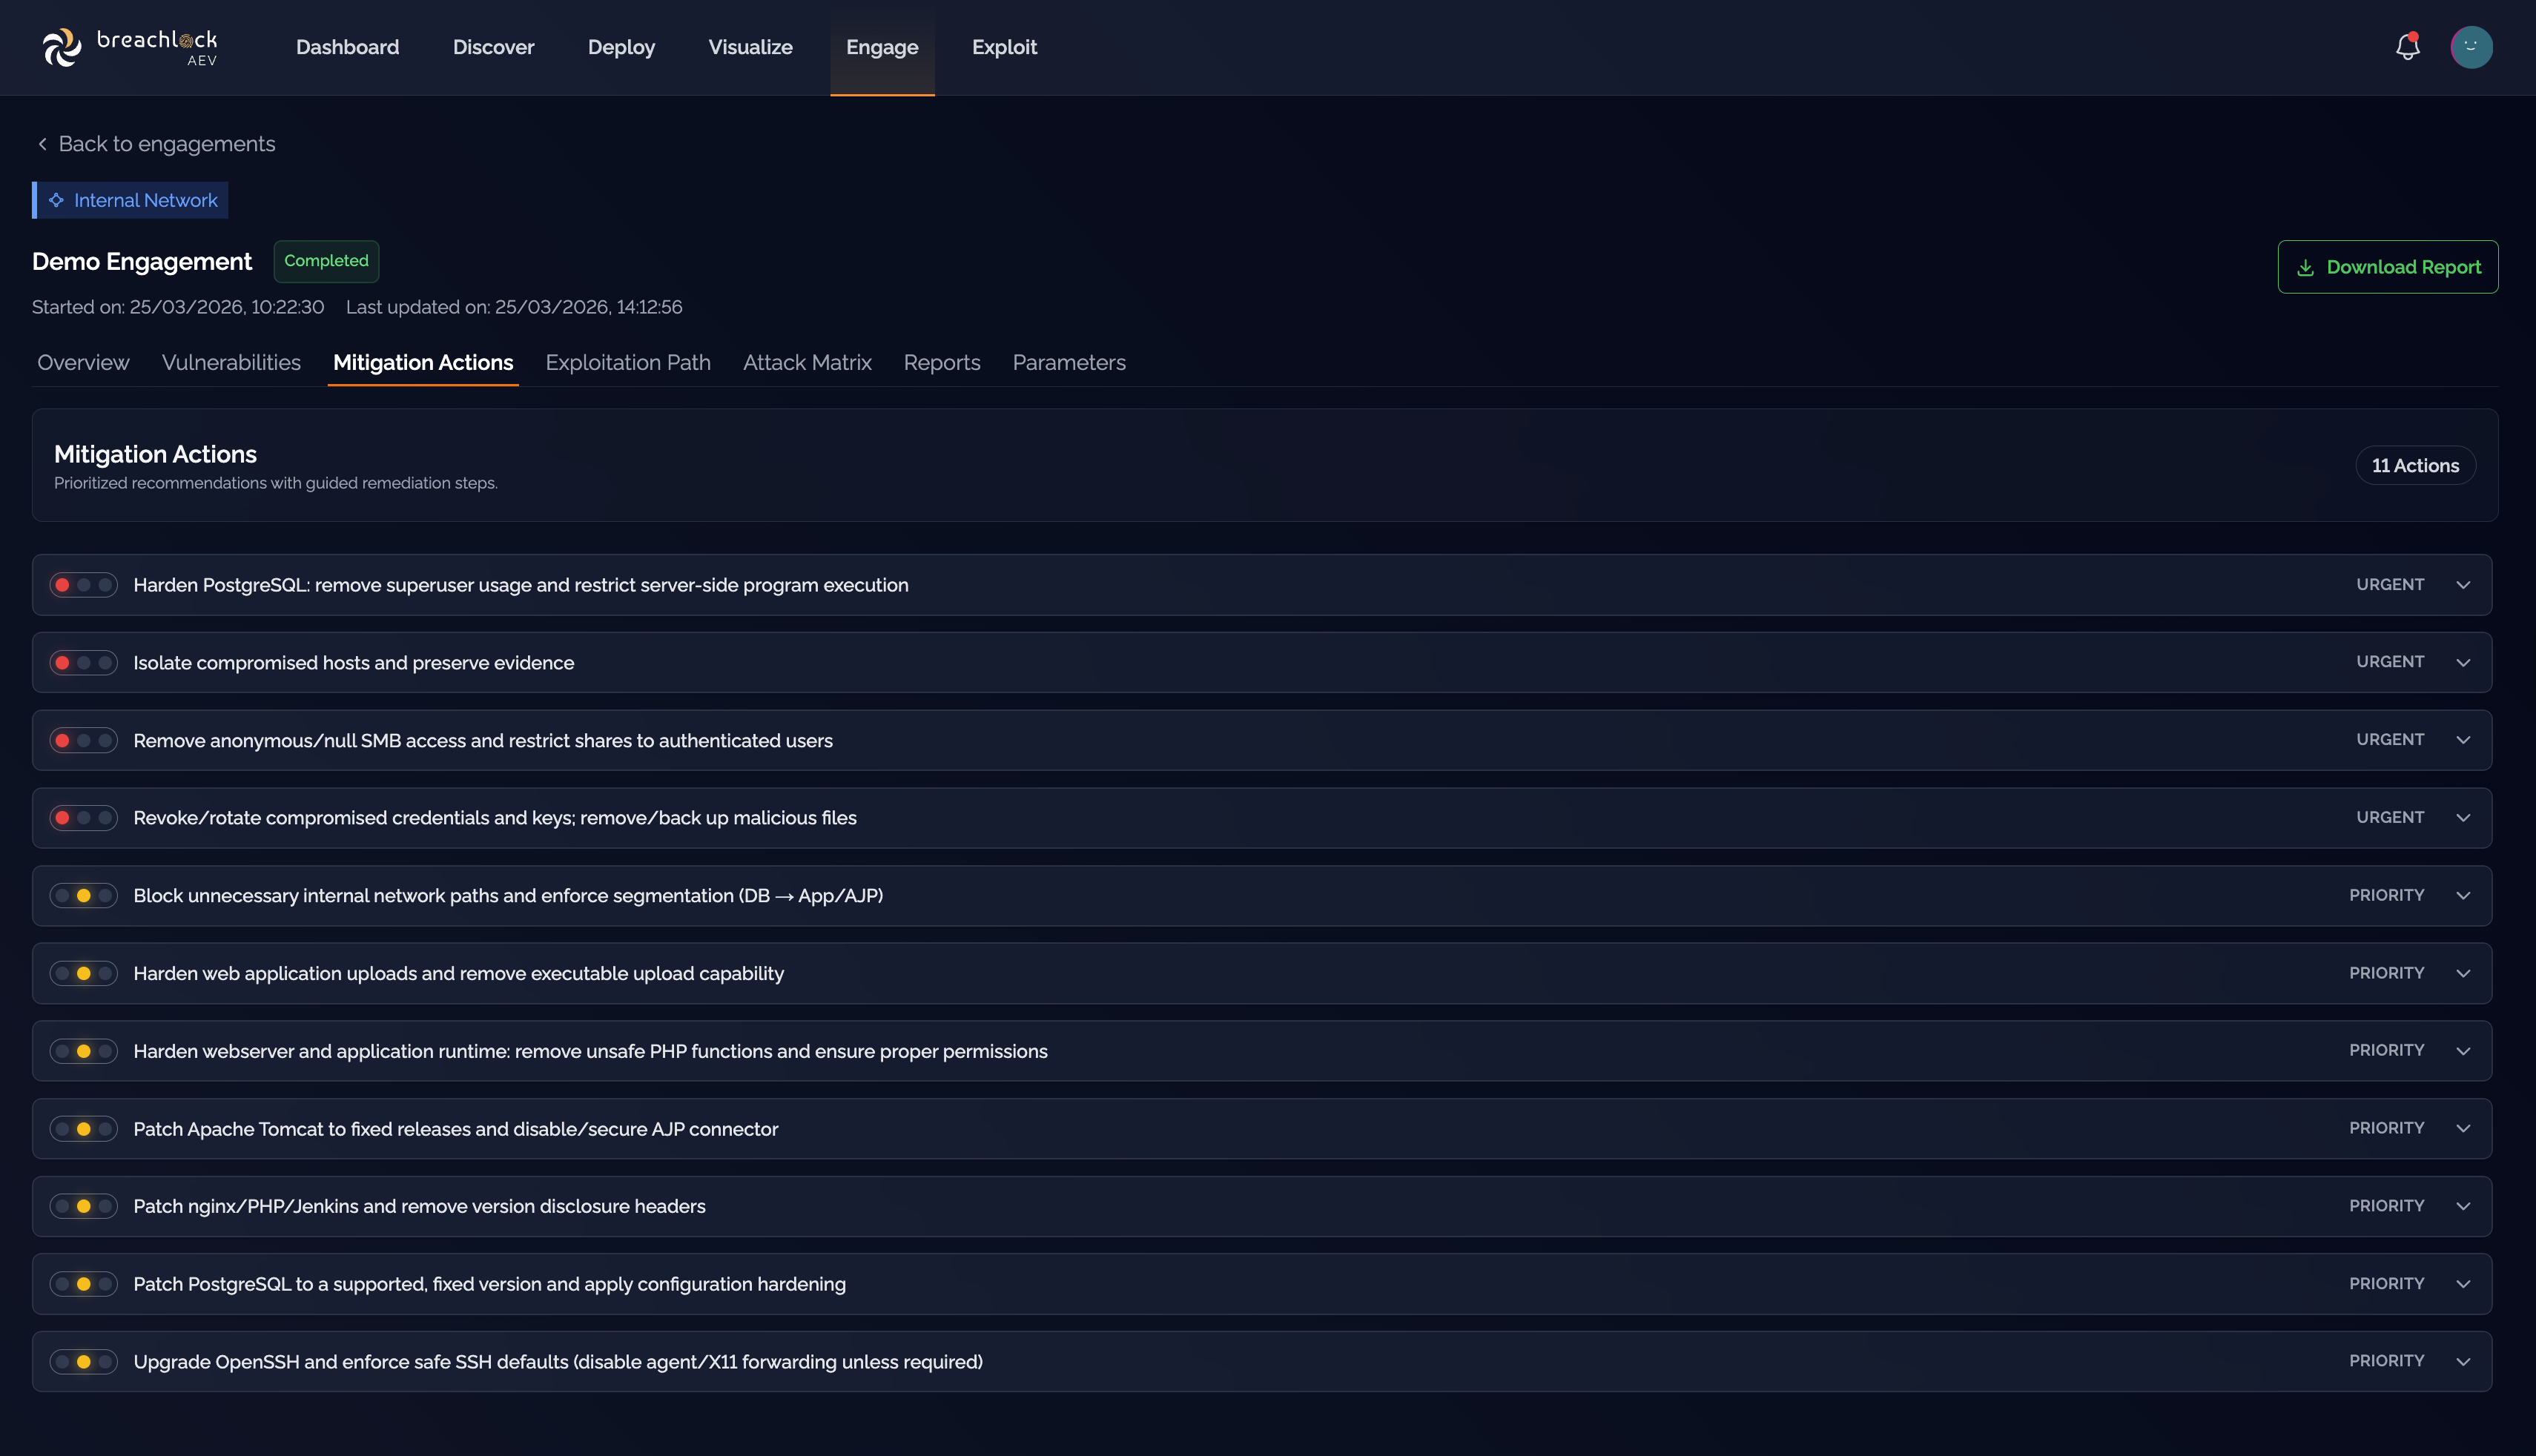Open the Exploit navigation item
This screenshot has height=1456, width=2536.
click(x=1004, y=47)
